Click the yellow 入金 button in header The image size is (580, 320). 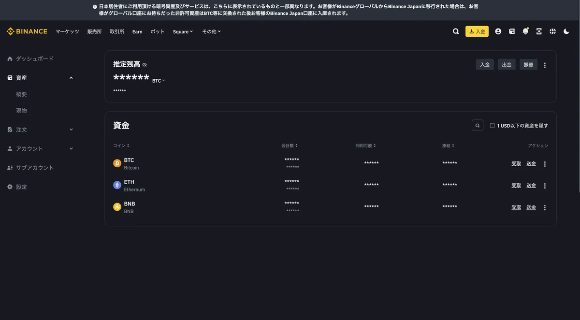coord(477,31)
